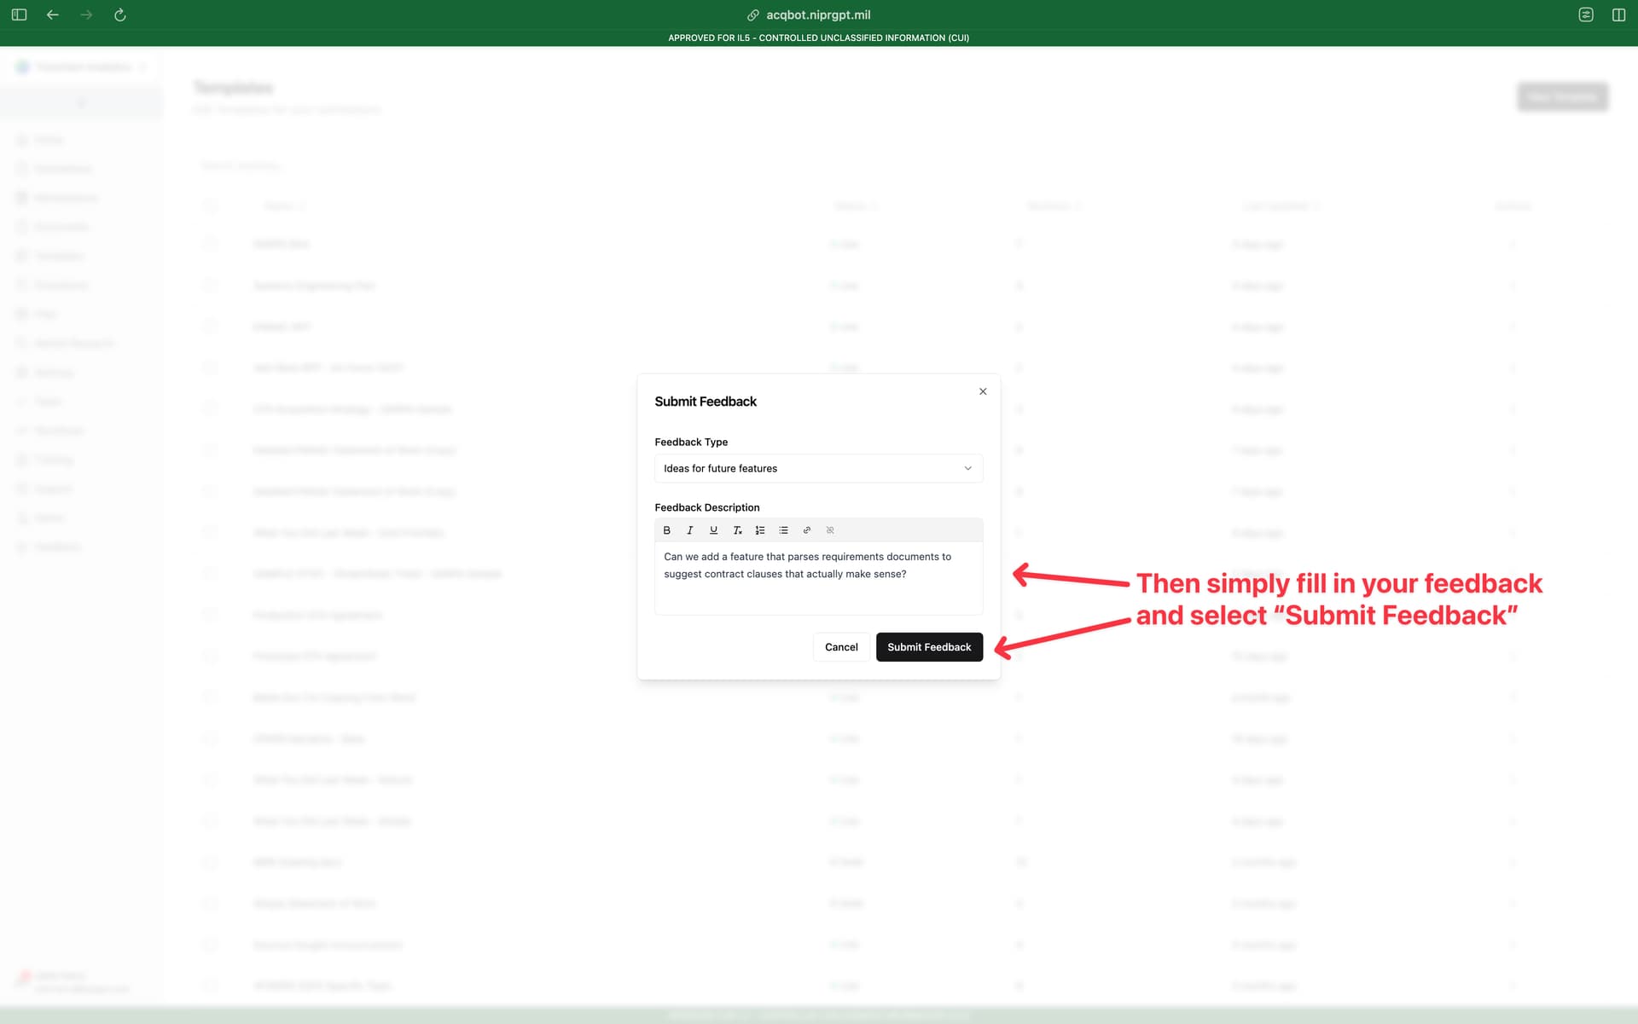This screenshot has width=1638, height=1024.
Task: Clear text formatting in feedback description
Action: click(x=737, y=530)
